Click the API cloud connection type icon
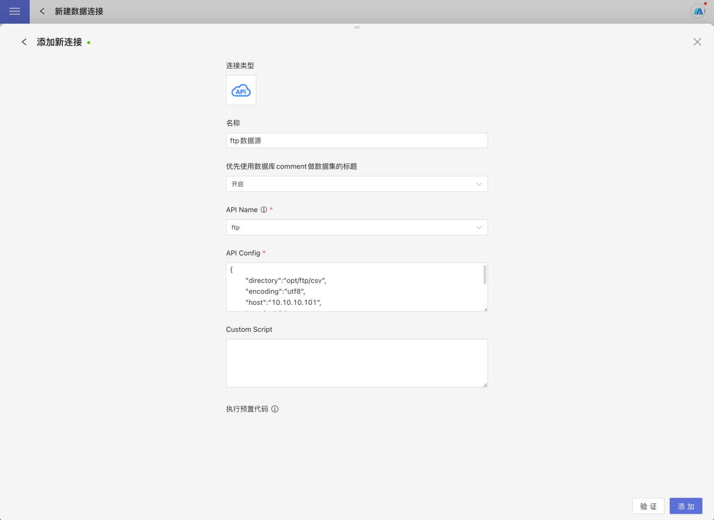Image resolution: width=714 pixels, height=520 pixels. 241,90
